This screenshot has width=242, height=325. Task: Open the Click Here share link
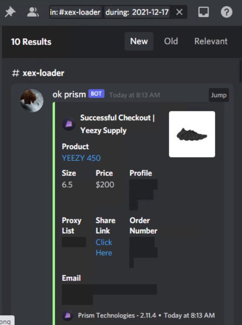pos(104,248)
